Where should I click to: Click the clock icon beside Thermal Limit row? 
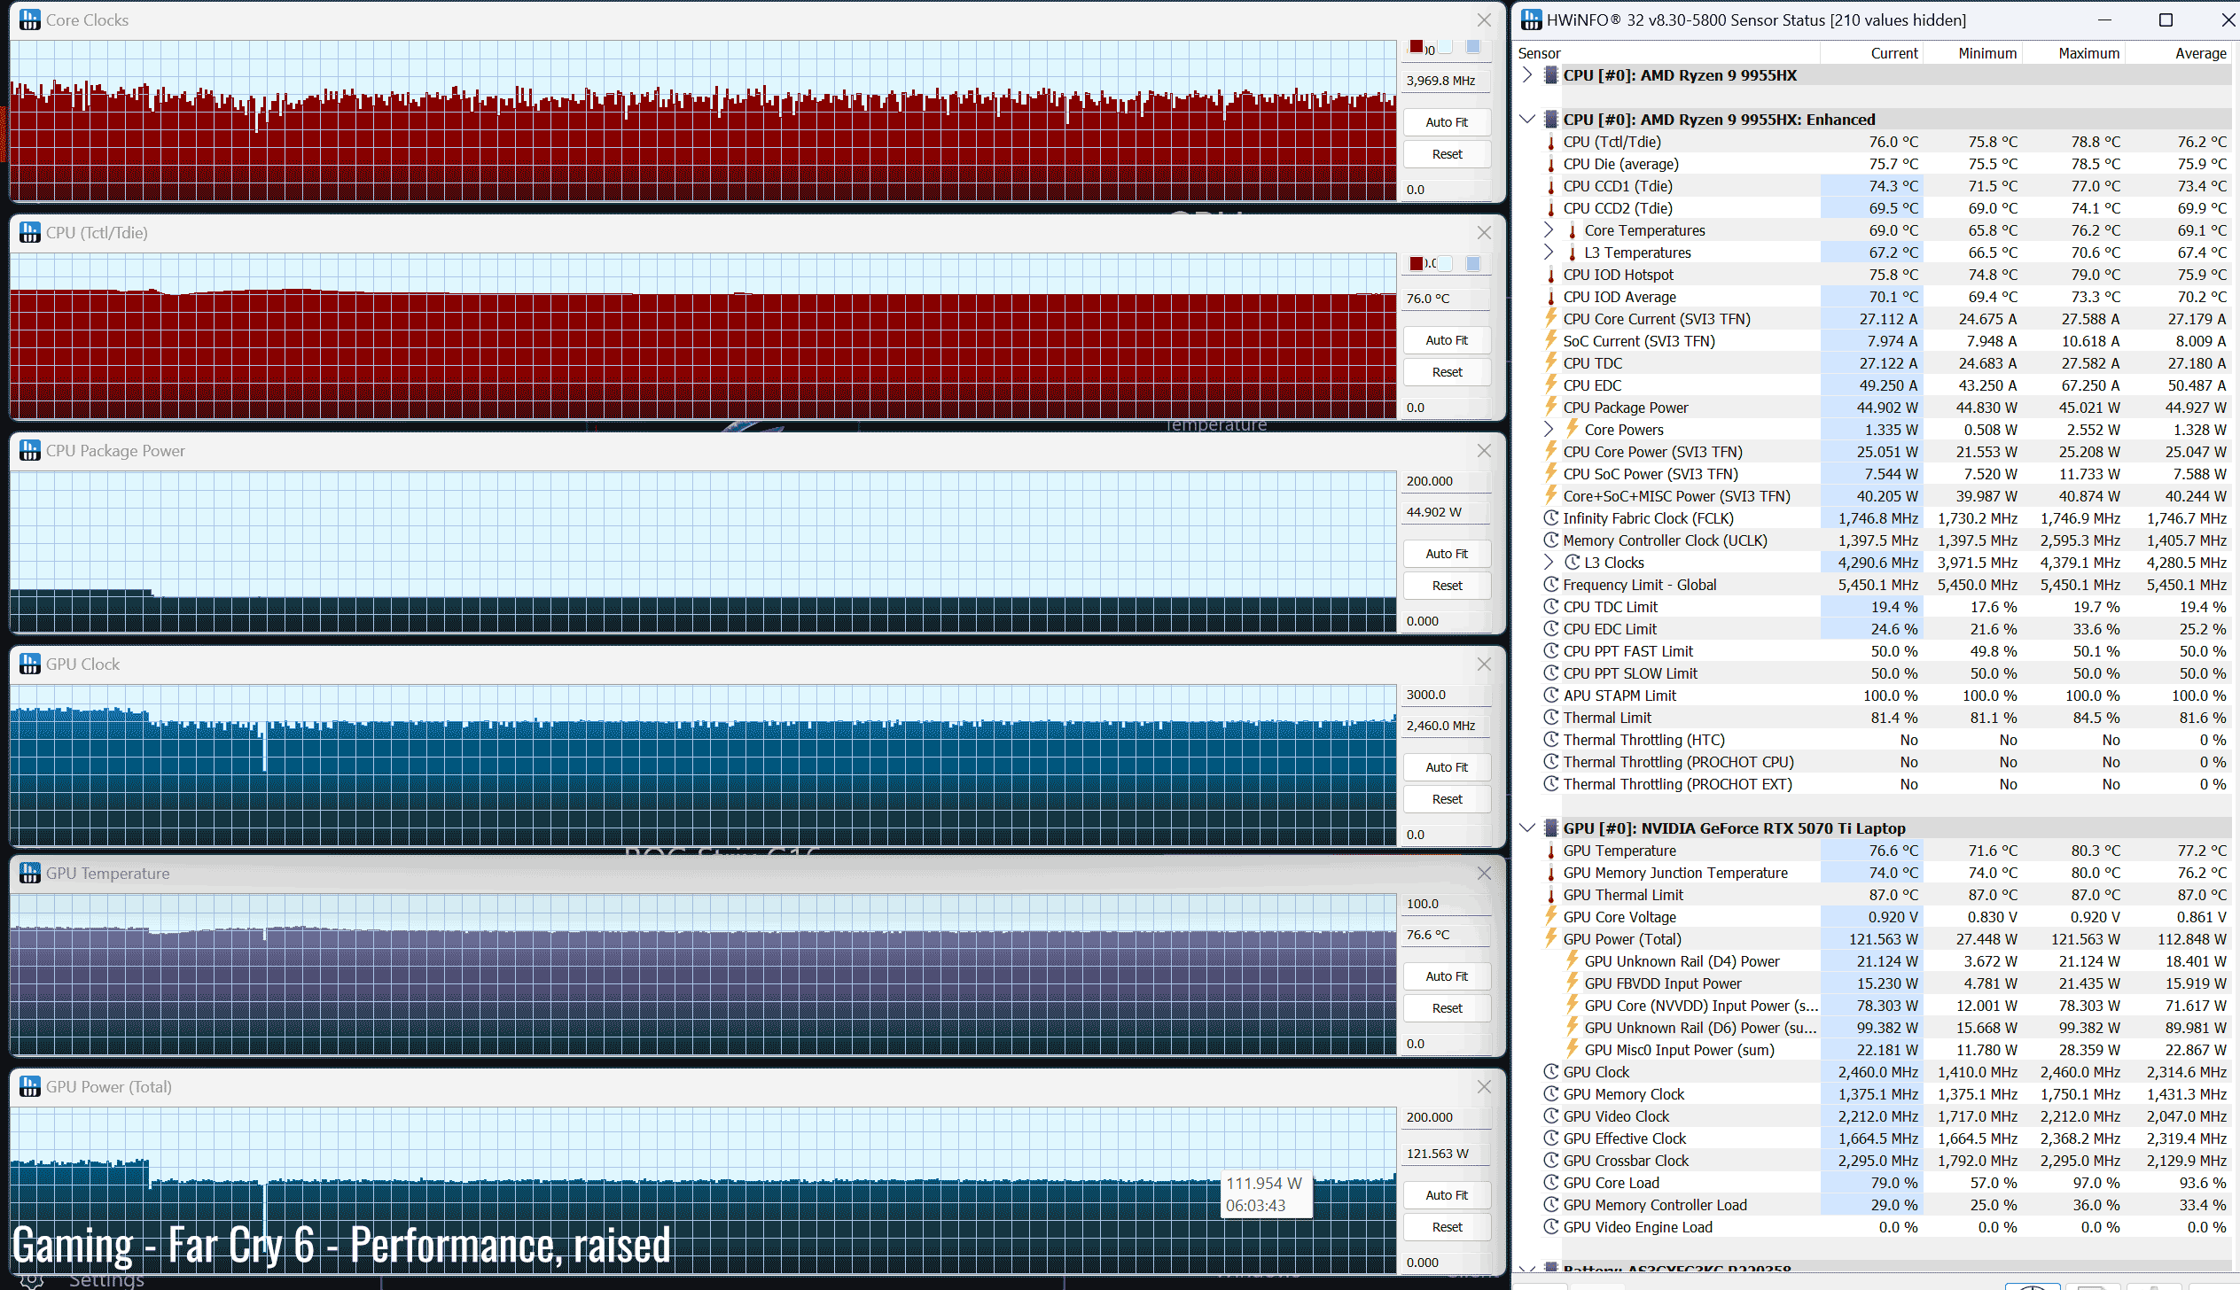click(x=1550, y=718)
